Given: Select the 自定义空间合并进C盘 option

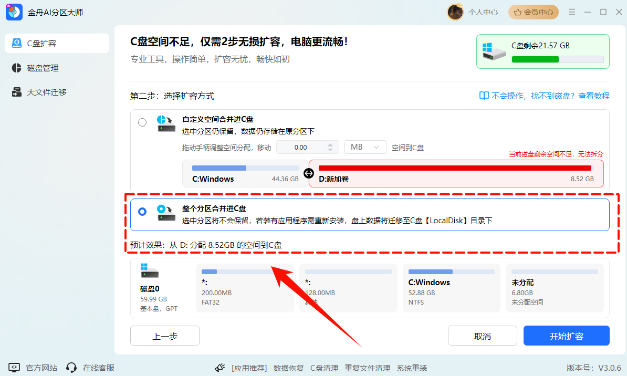Looking at the screenshot, I should (x=142, y=122).
